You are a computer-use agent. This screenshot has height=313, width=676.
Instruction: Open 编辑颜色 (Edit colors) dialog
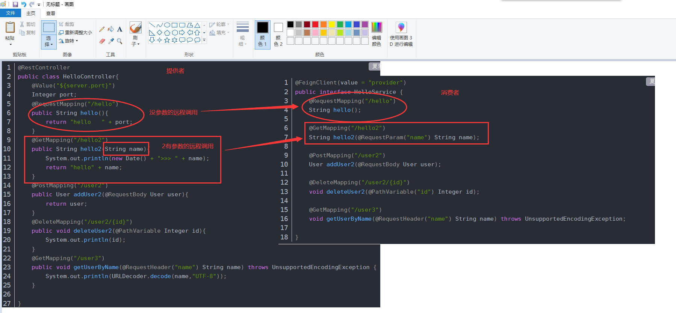(x=377, y=34)
